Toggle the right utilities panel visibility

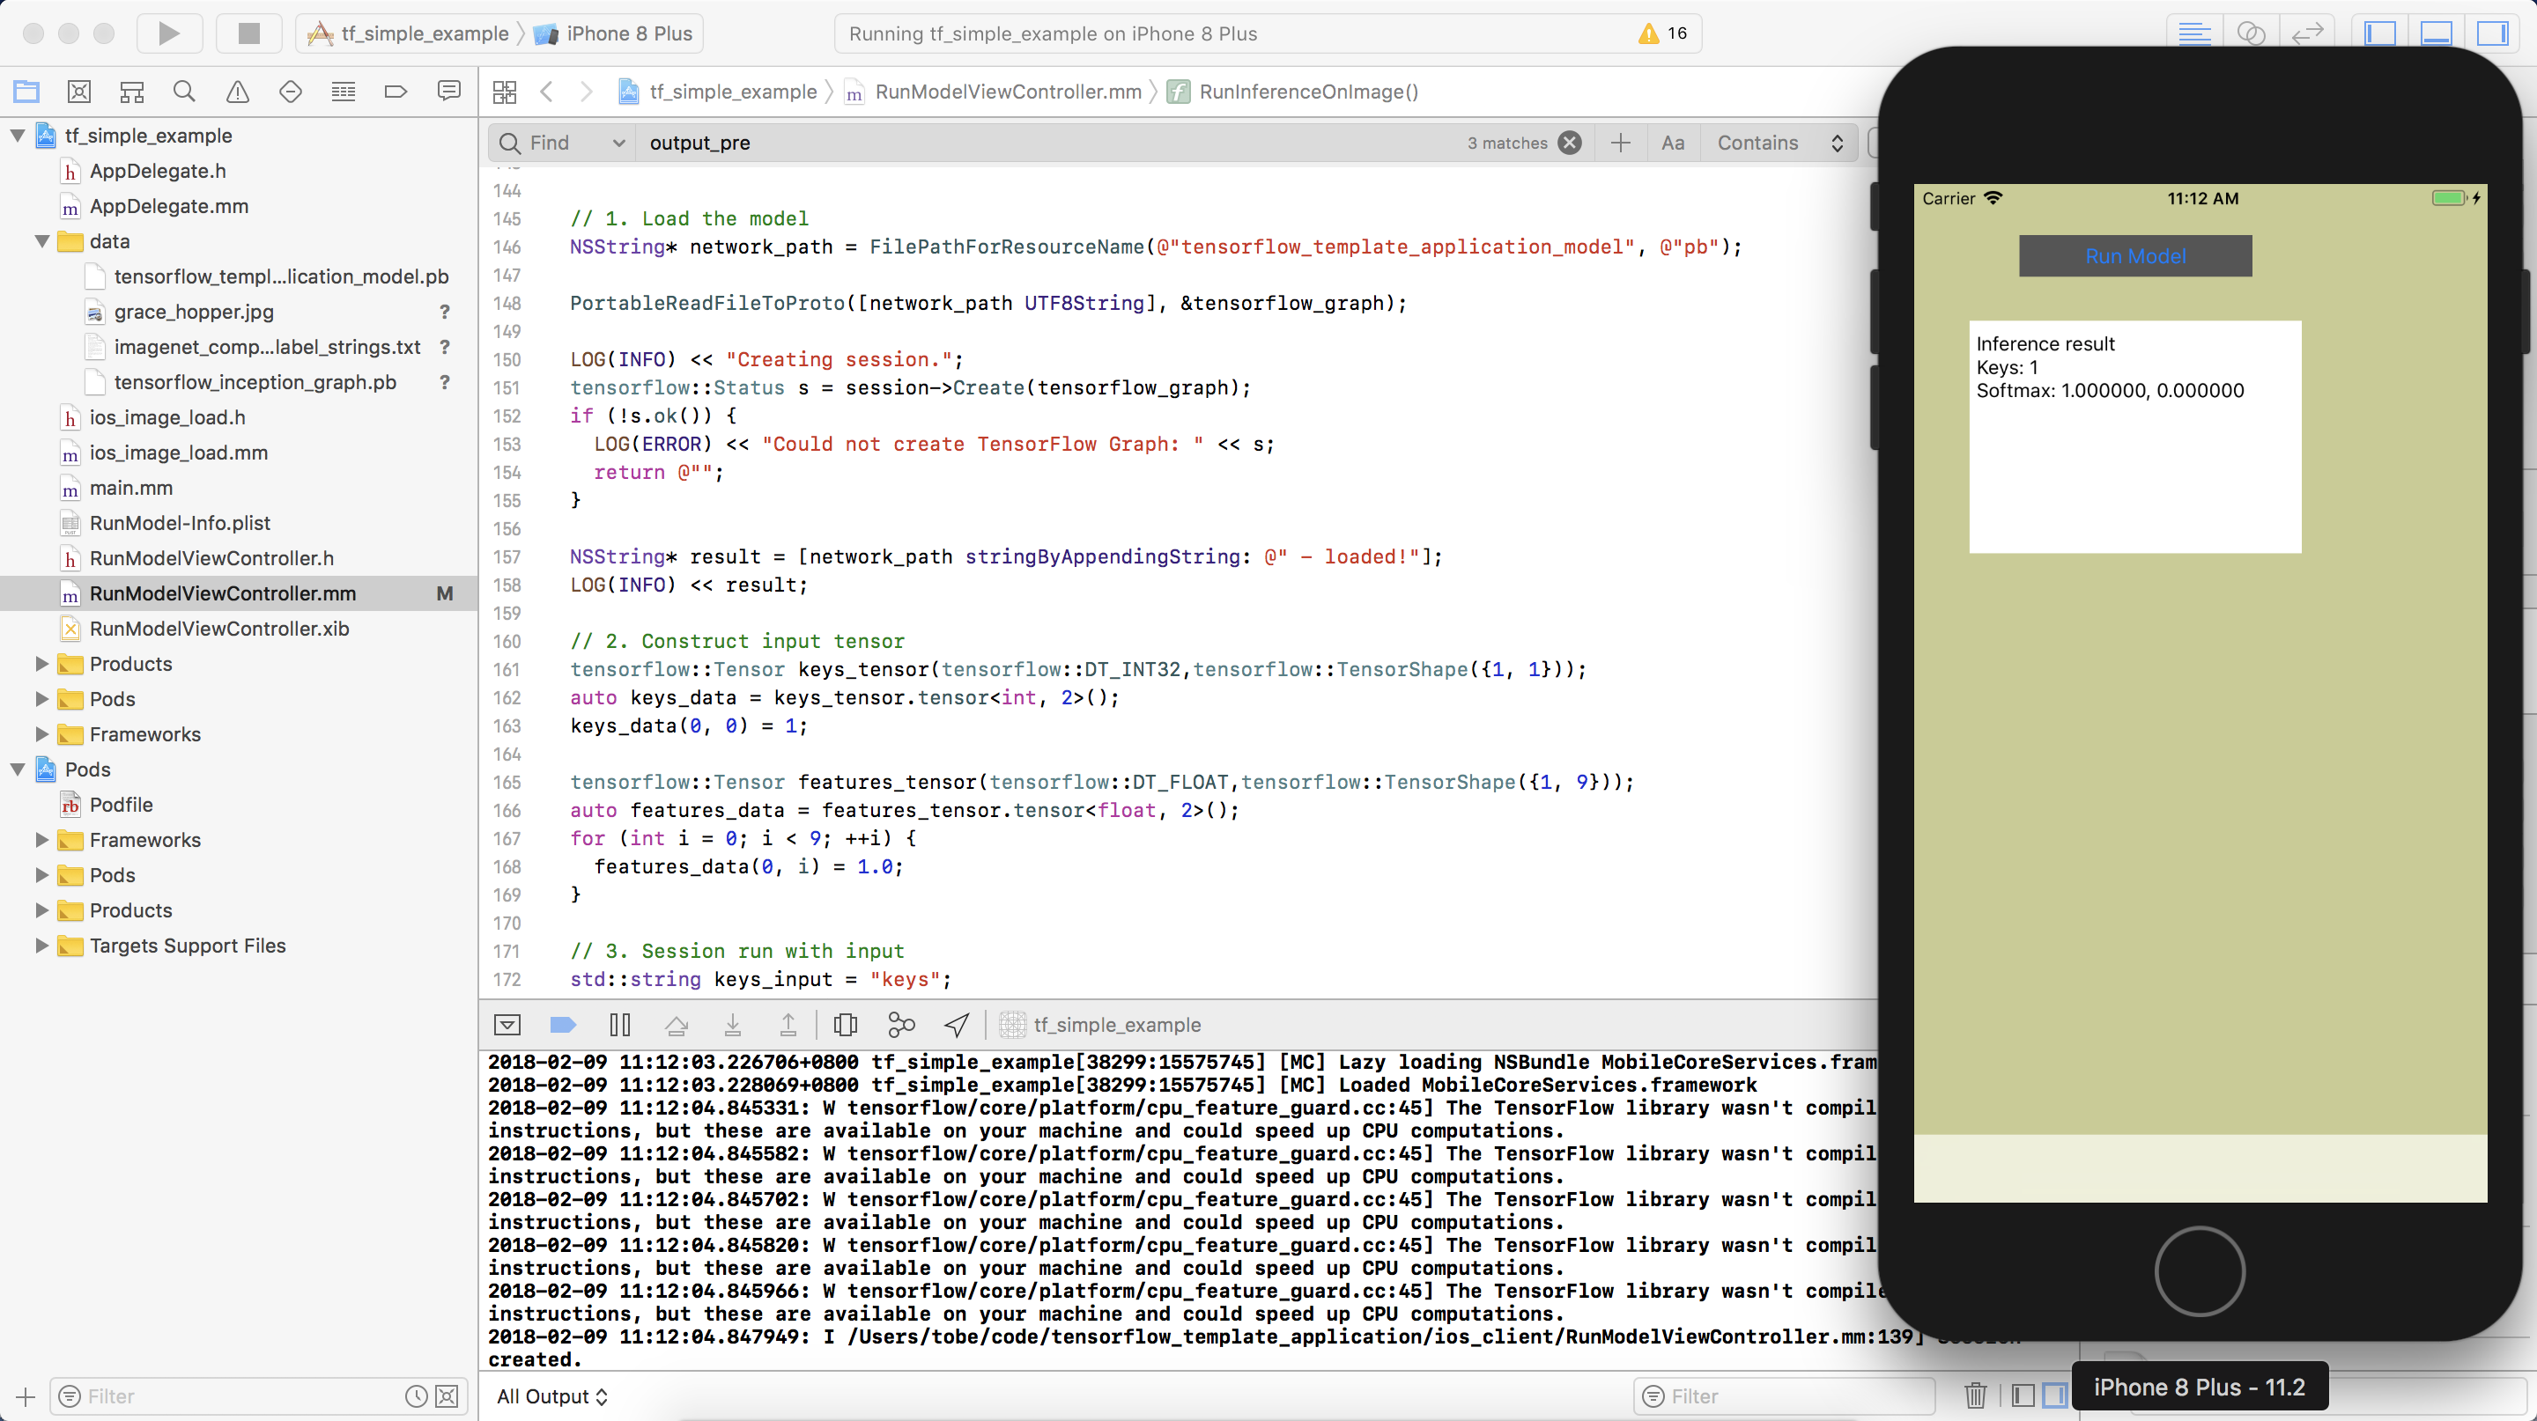[x=2493, y=33]
